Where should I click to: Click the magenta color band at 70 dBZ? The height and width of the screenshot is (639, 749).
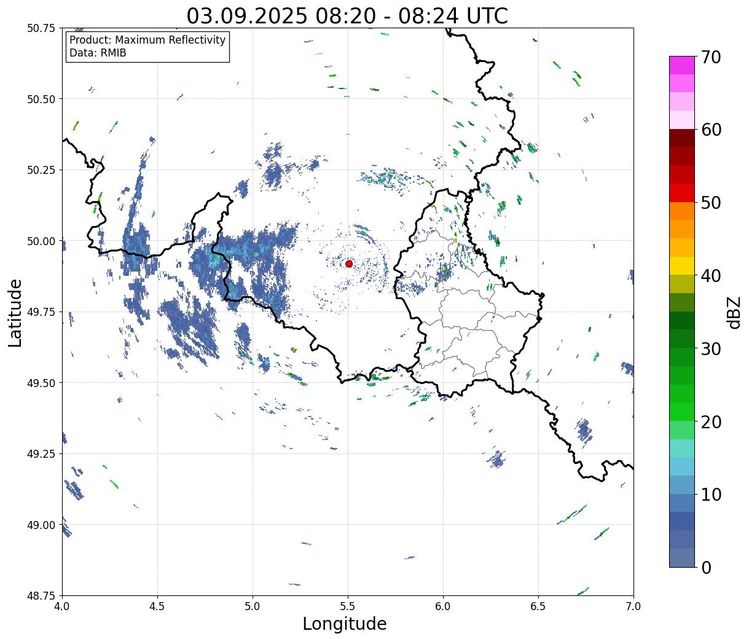(682, 65)
